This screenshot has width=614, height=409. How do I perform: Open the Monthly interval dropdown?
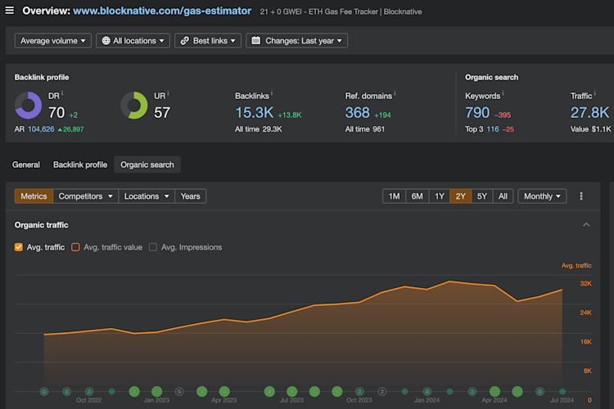point(542,196)
